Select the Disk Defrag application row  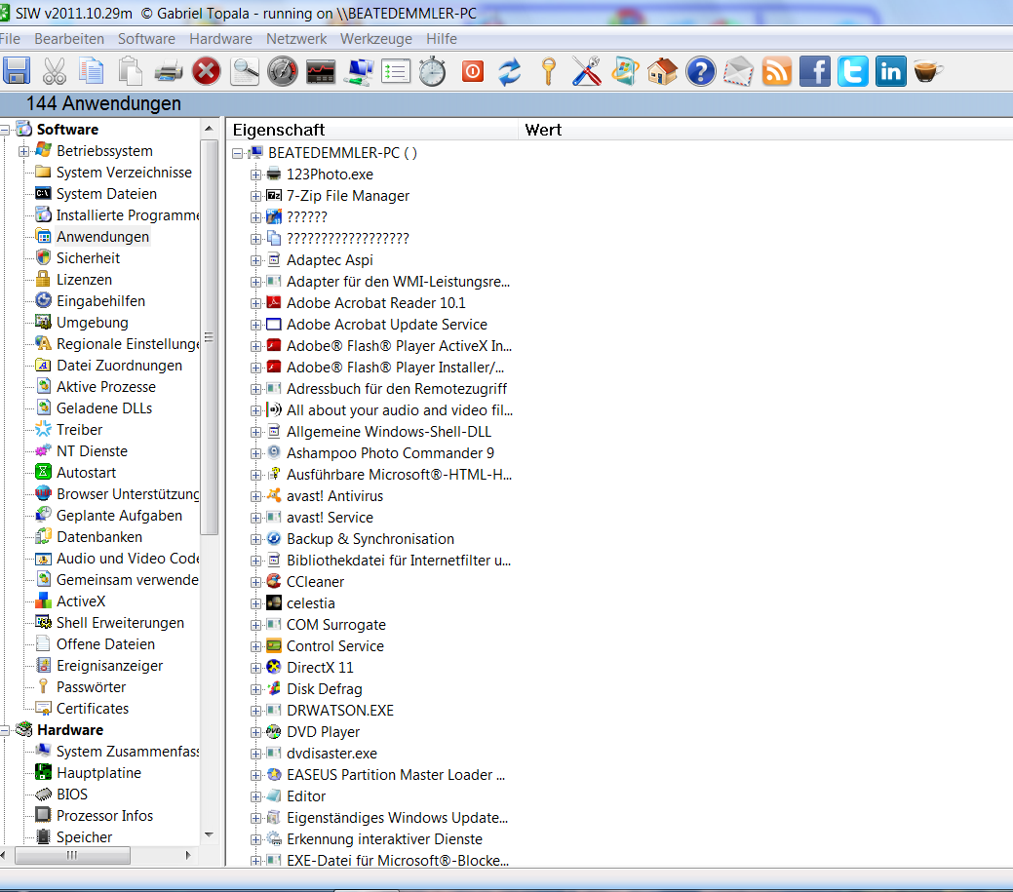coord(325,689)
